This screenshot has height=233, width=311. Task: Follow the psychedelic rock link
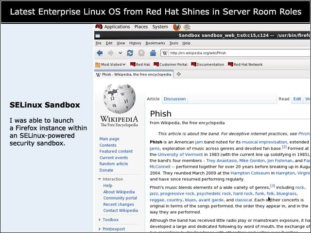click(214, 194)
